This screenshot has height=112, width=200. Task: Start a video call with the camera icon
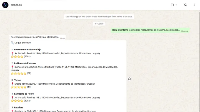172,5
